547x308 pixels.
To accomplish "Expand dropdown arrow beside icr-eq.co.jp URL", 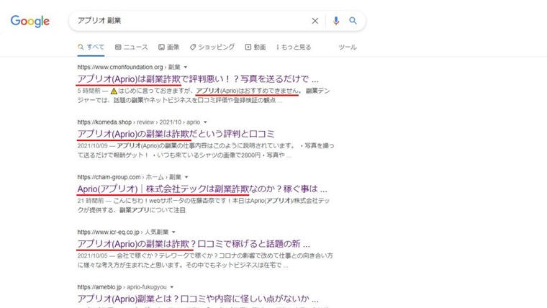I will [173, 232].
